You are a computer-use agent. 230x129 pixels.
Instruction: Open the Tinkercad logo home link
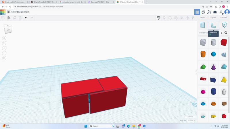[3, 12]
